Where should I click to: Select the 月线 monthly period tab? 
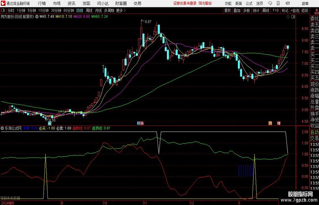[98, 10]
